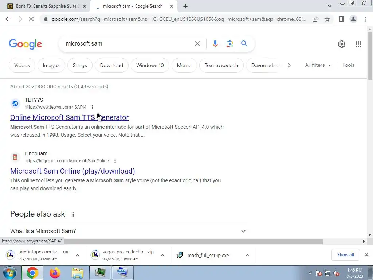This screenshot has height=280, width=373.
Task: Select the Windows 10 filter chip
Action: pos(150,65)
